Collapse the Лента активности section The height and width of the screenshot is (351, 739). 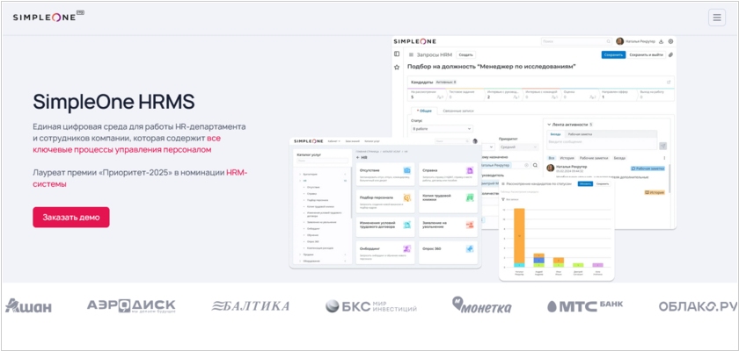click(549, 125)
